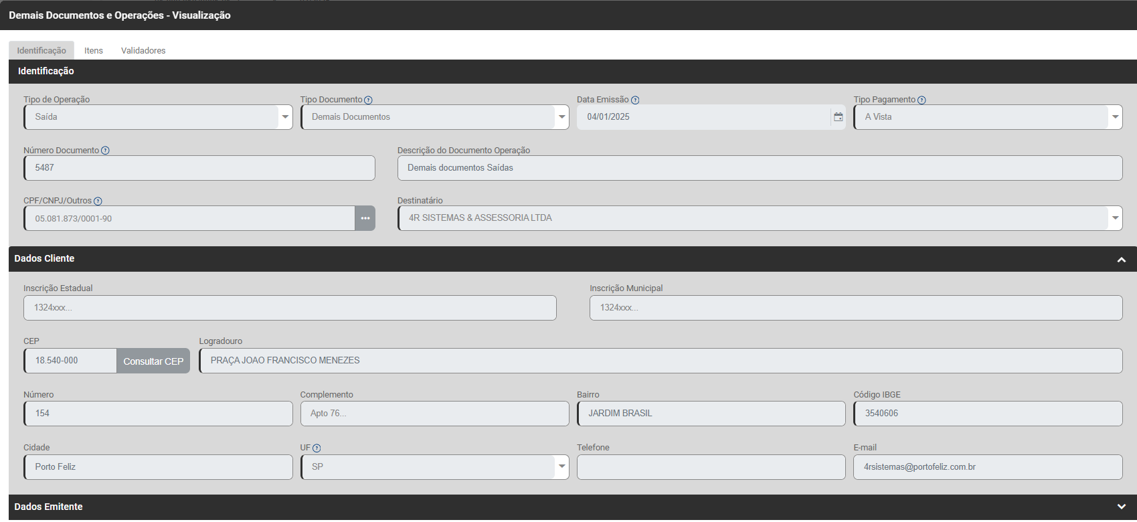Click the help icon beside Número Documento
Viewport: 1137px width, 522px height.
click(105, 151)
